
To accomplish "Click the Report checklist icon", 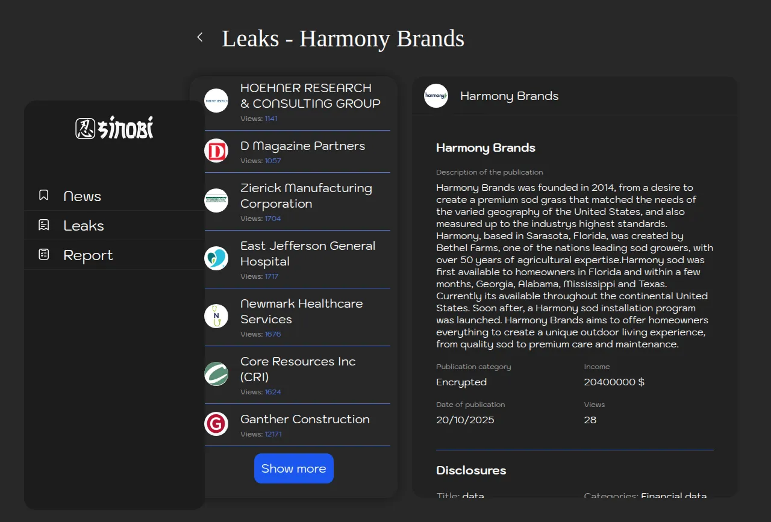I will 43,255.
